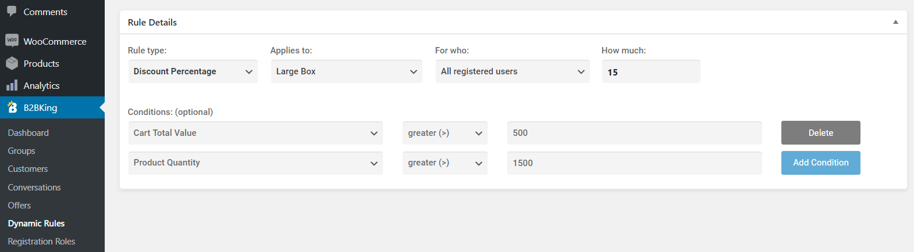The height and width of the screenshot is (252, 914).
Task: Open operator dropdown beside Cart Total Value
Action: point(445,133)
